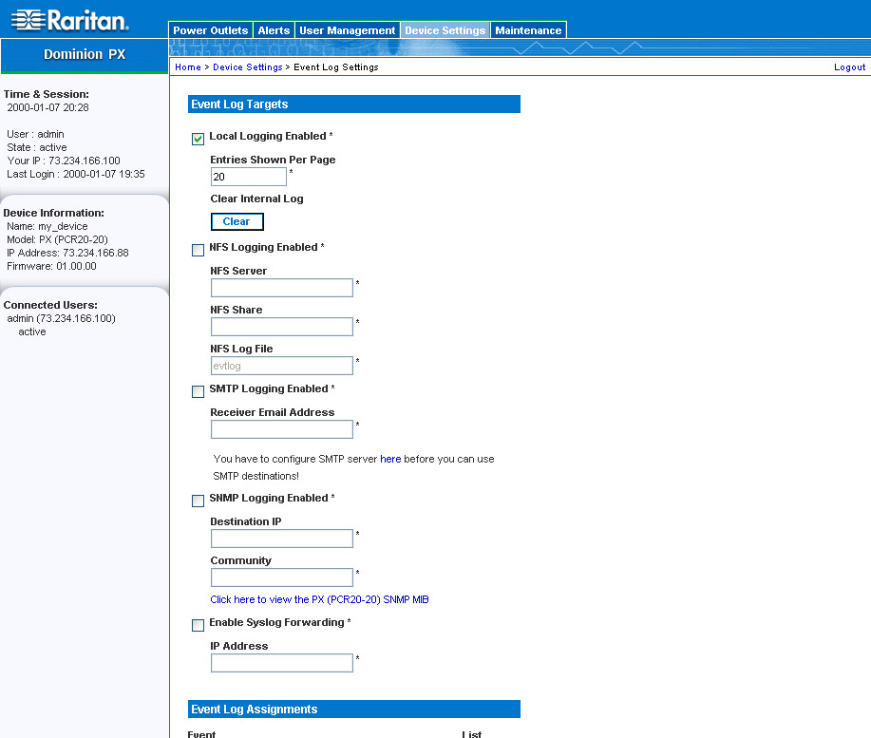Image resolution: width=871 pixels, height=738 pixels.
Task: Switch to the Alerts tab
Action: point(275,30)
